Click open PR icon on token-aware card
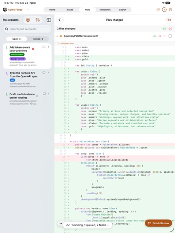 [6, 48]
